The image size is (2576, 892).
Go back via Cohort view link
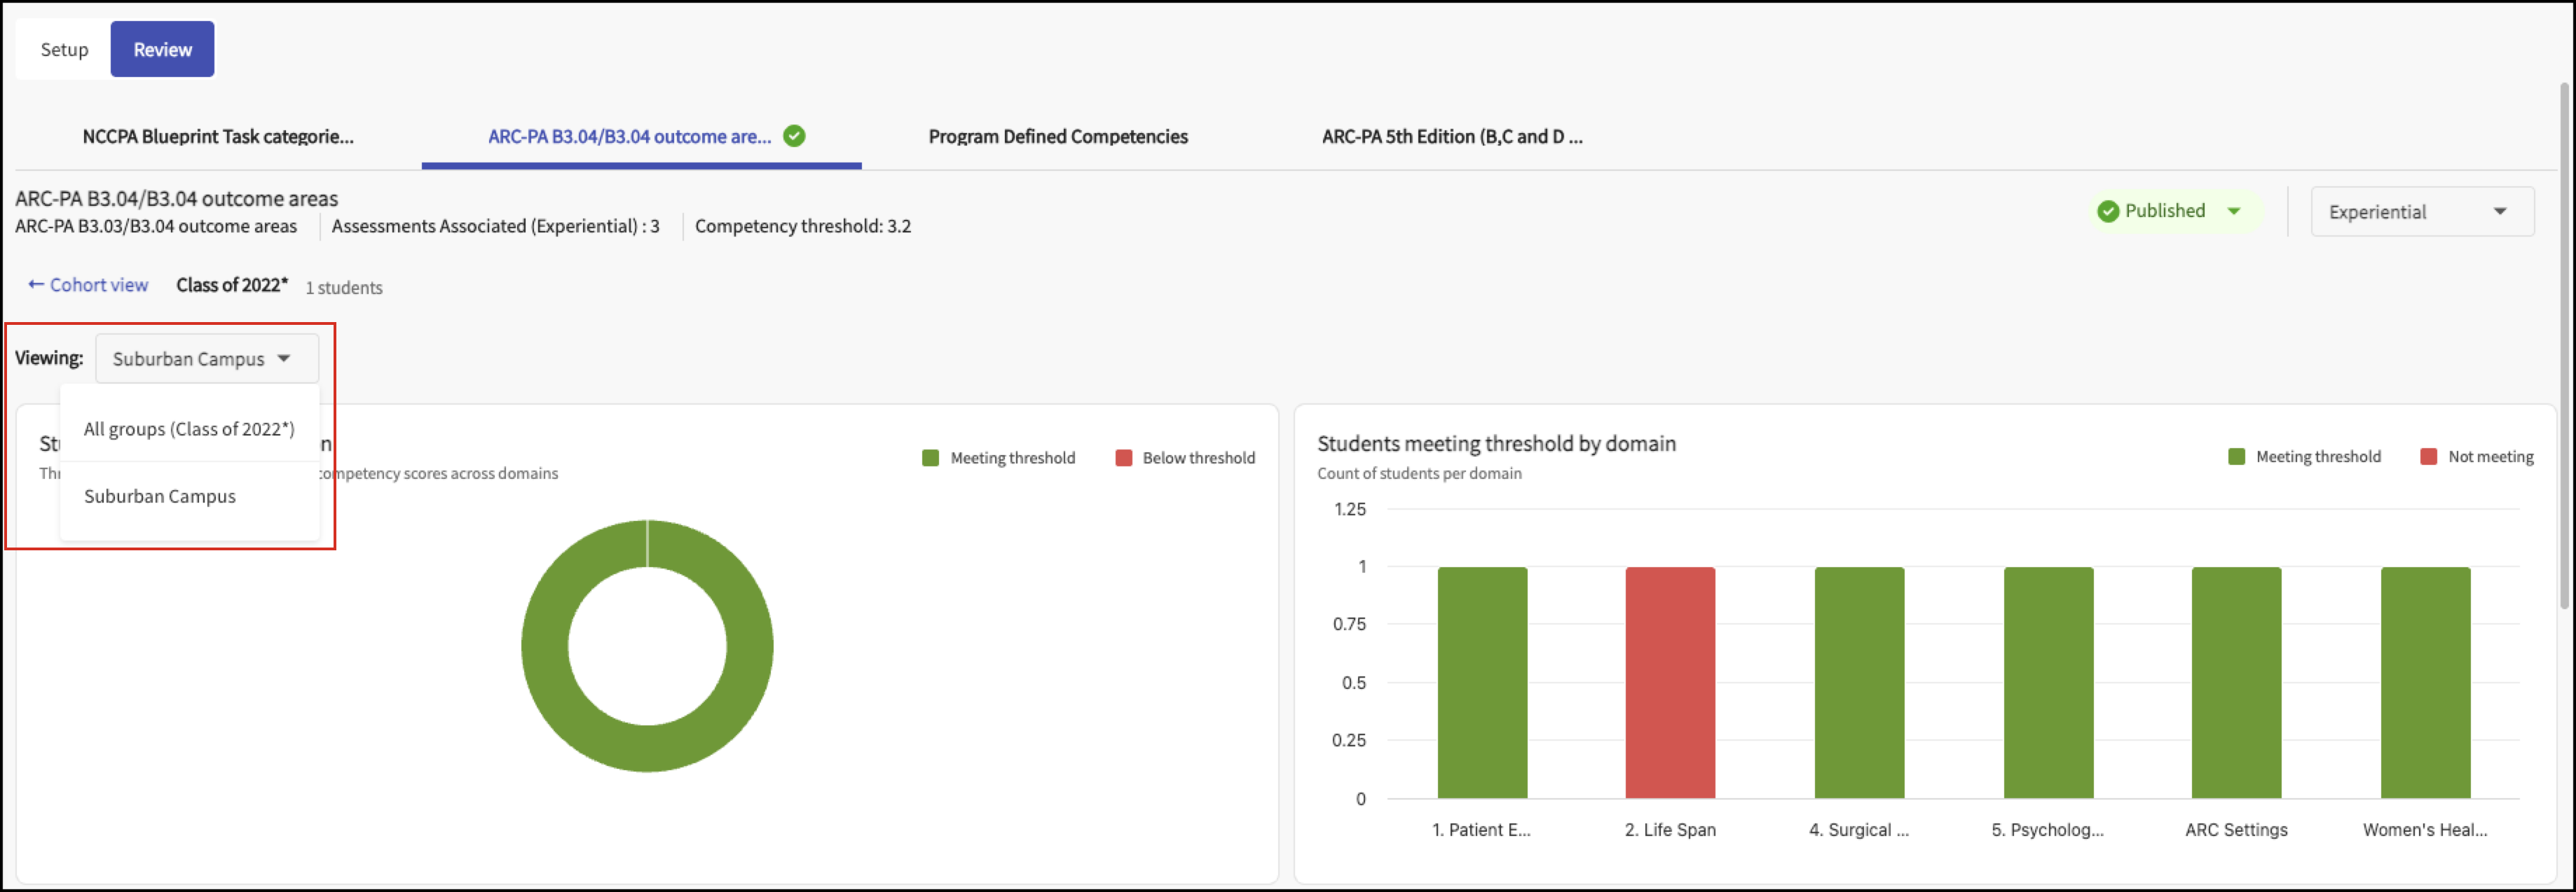point(98,285)
